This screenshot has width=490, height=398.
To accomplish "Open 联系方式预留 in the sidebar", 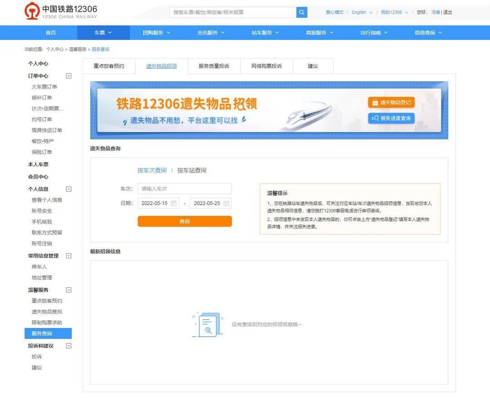I will tap(47, 233).
